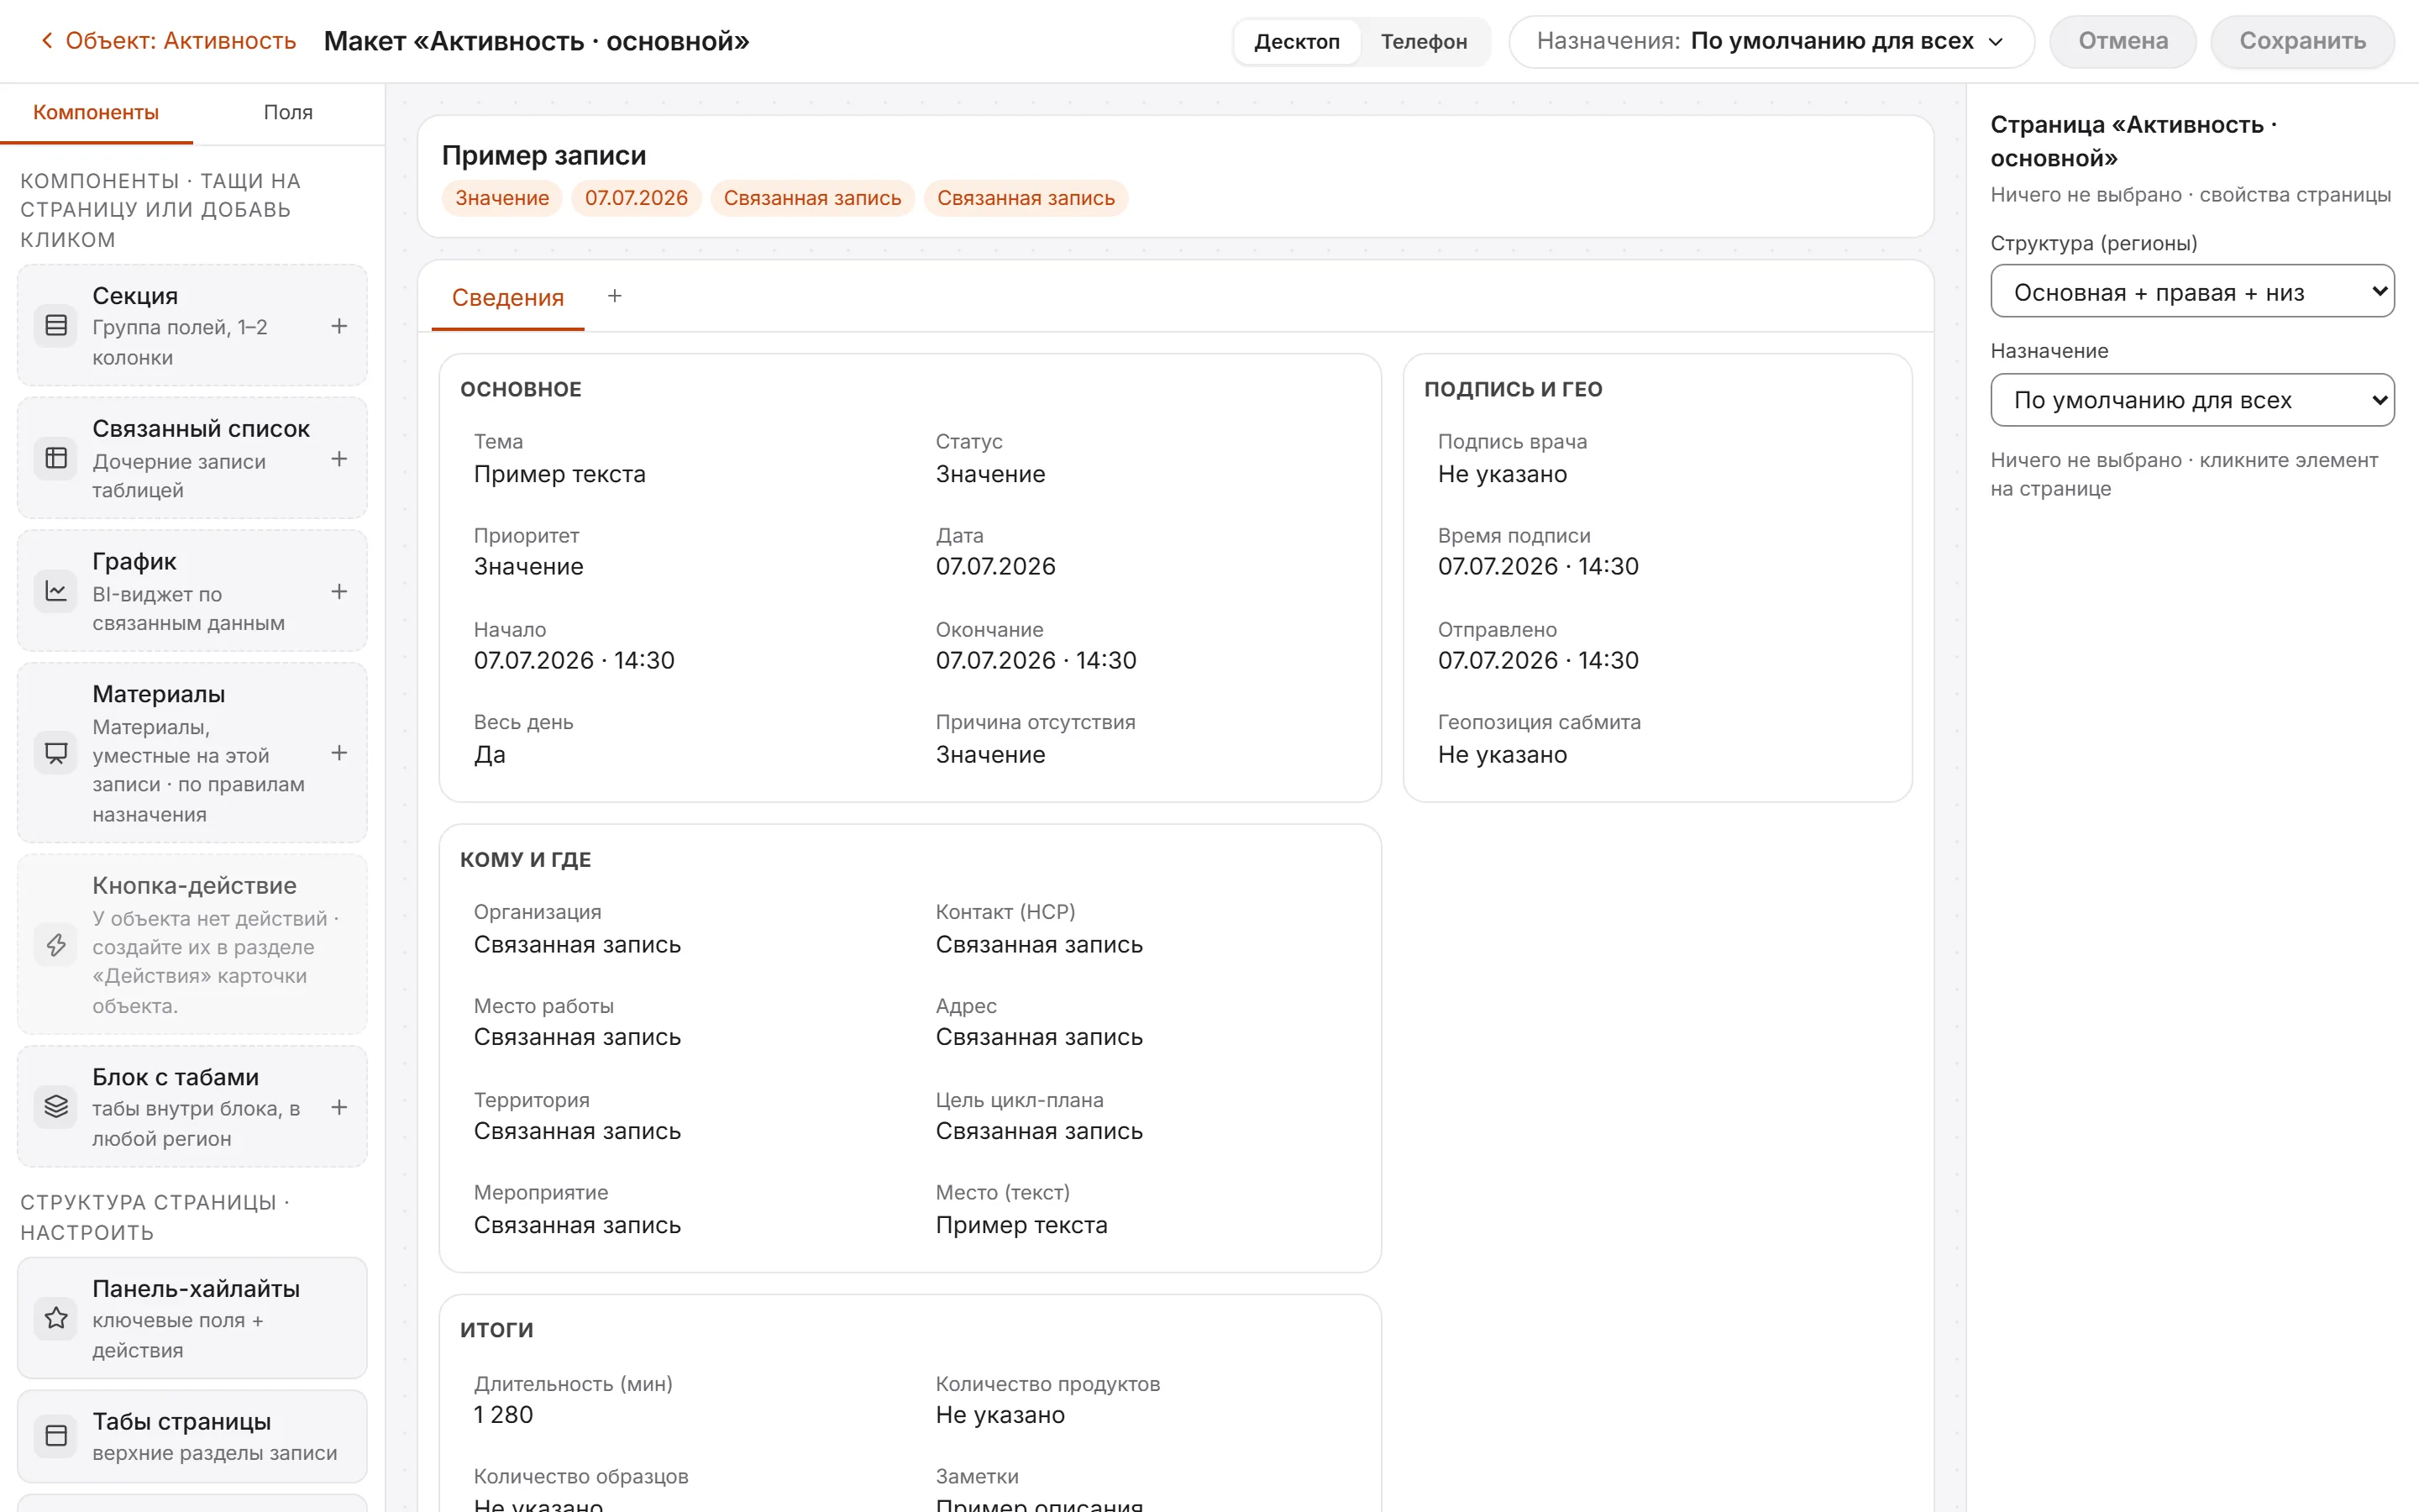This screenshot has width=2419, height=1512.
Task: Add Материалы component via plus icon
Action: pos(338,753)
